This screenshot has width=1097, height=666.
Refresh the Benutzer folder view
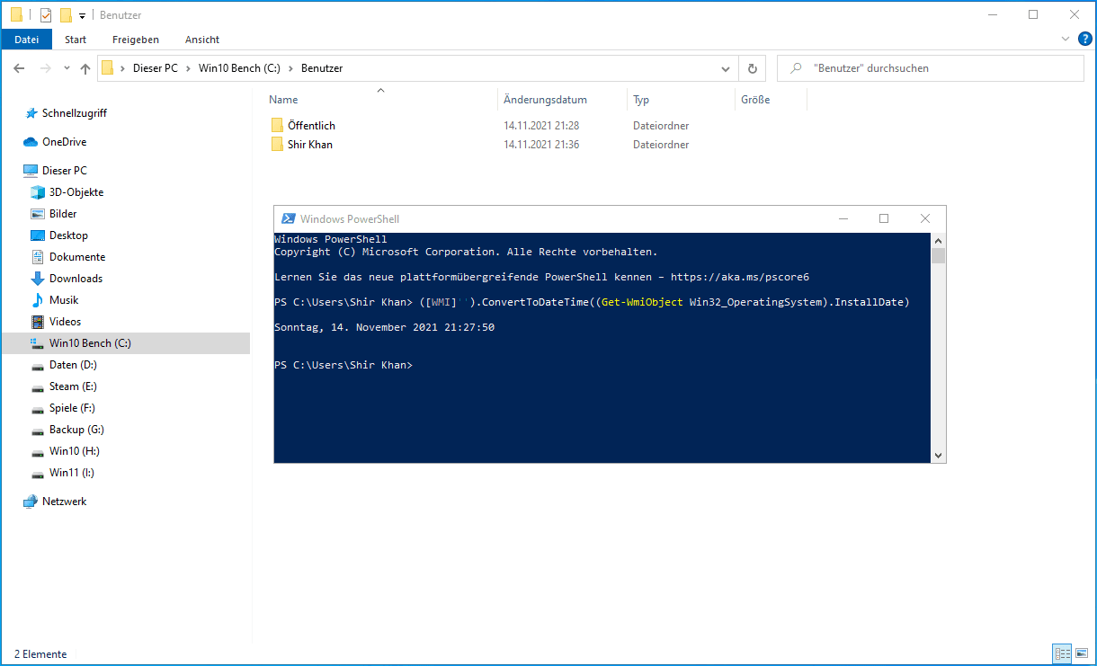click(753, 68)
